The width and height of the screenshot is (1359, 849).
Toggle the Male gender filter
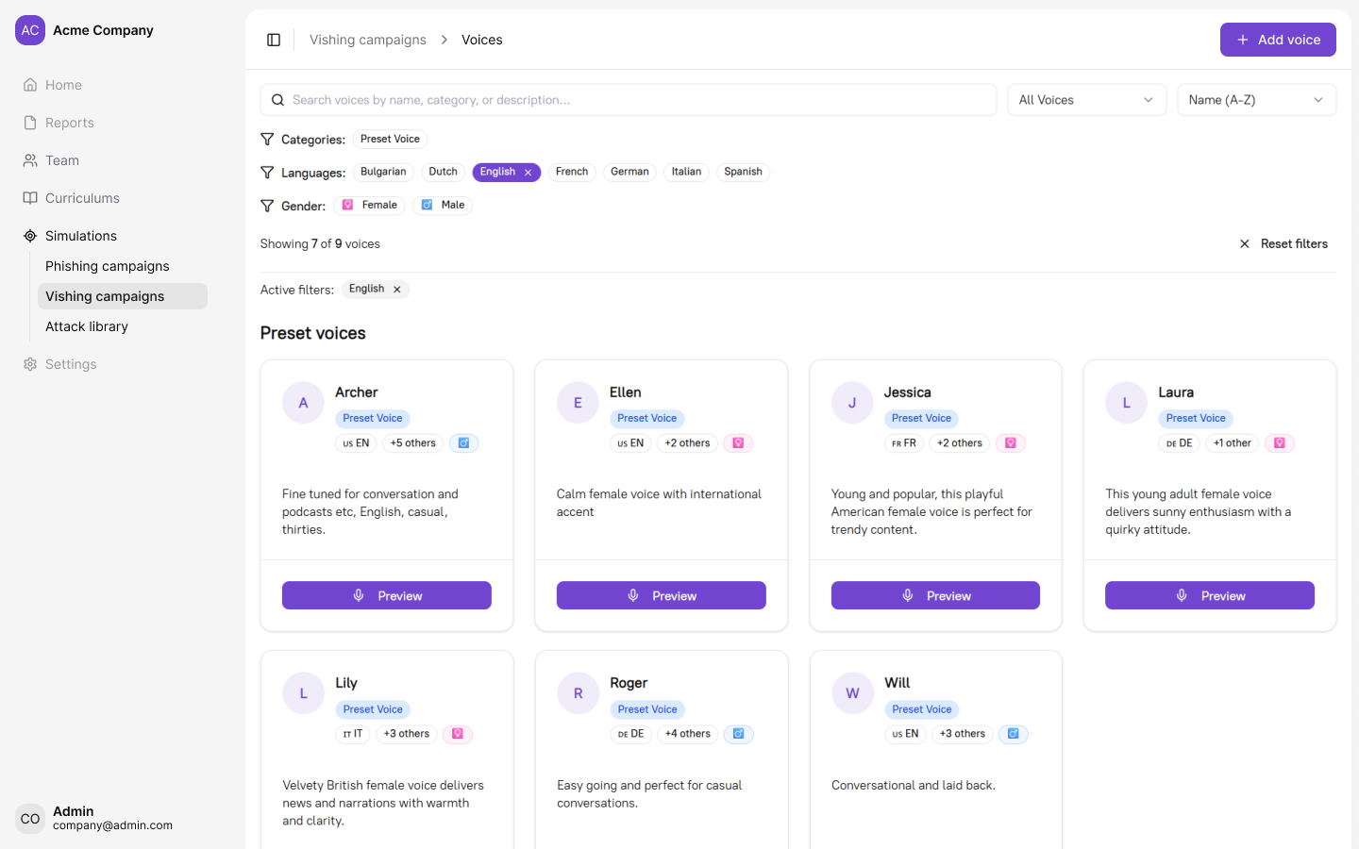pos(443,206)
